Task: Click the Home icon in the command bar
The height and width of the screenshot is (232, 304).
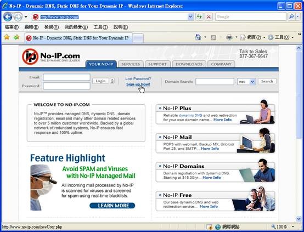Action: tap(198, 37)
